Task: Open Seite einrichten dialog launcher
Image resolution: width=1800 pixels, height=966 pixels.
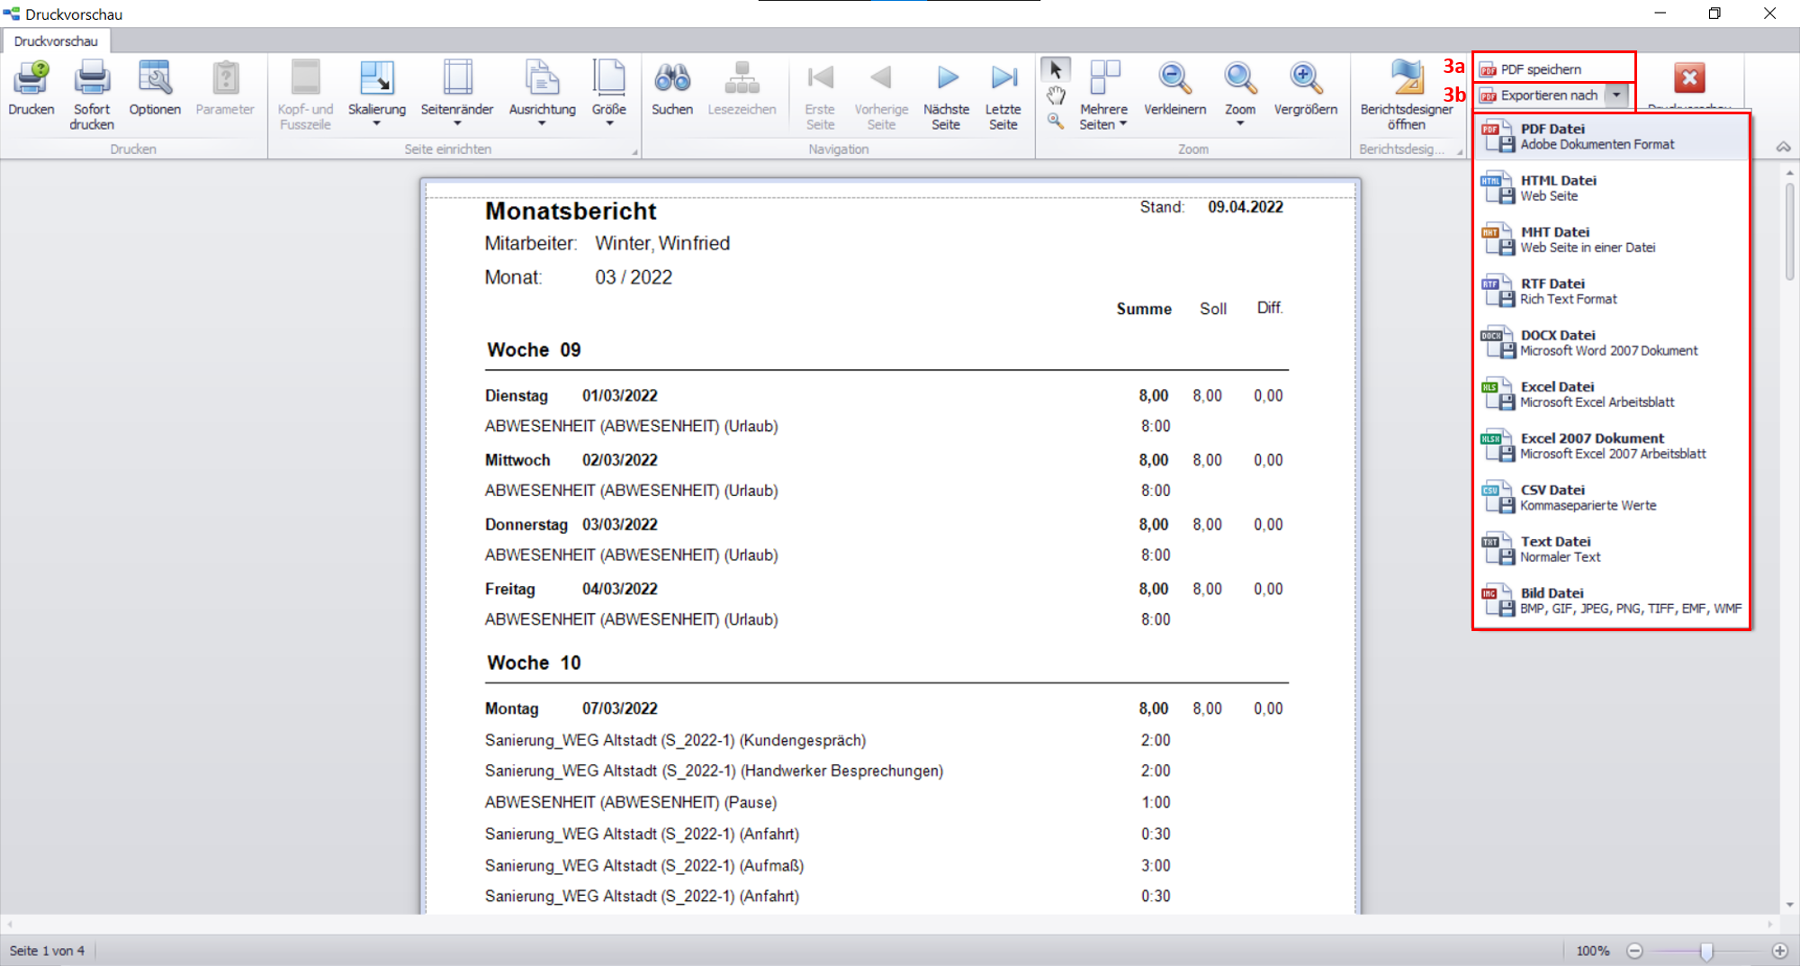Action: (634, 151)
